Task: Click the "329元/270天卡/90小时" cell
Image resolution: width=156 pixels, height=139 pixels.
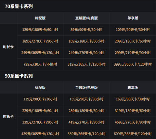Action: (40, 122)
